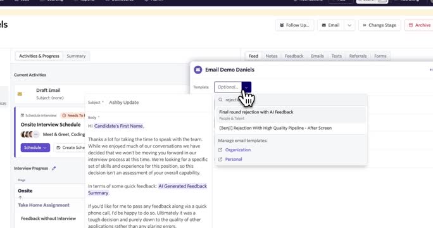This screenshot has height=228, width=433.
Task: Click the double-chevron icon on Change Stage
Action: (364, 25)
